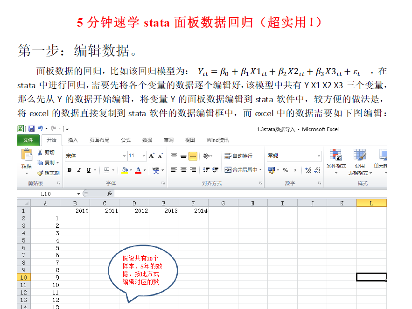Increase font size with large A icon
The width and height of the screenshot is (412, 309).
(x=152, y=156)
